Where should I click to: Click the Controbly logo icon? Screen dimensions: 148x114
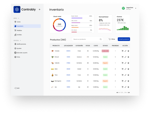[x=17, y=9]
